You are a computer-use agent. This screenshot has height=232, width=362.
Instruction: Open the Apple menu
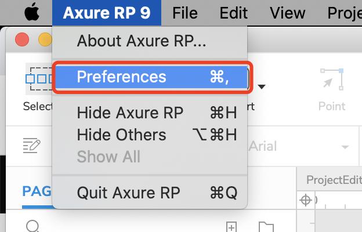point(31,13)
